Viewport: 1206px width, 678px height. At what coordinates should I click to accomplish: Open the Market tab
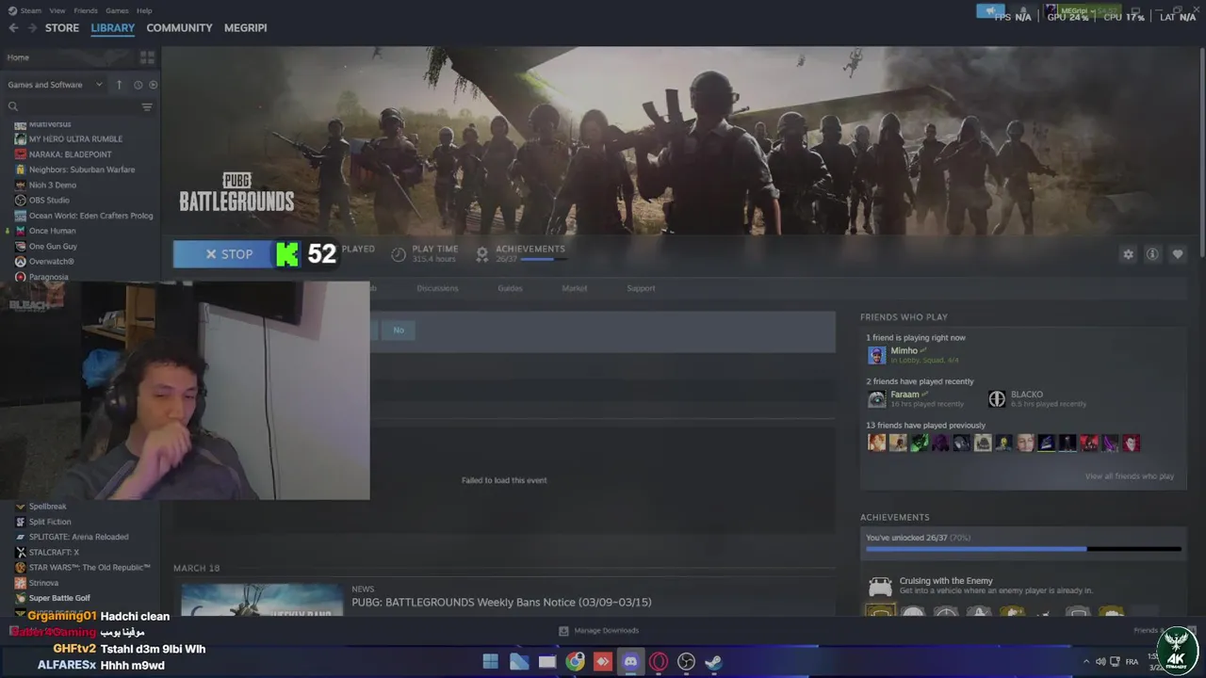(x=575, y=288)
